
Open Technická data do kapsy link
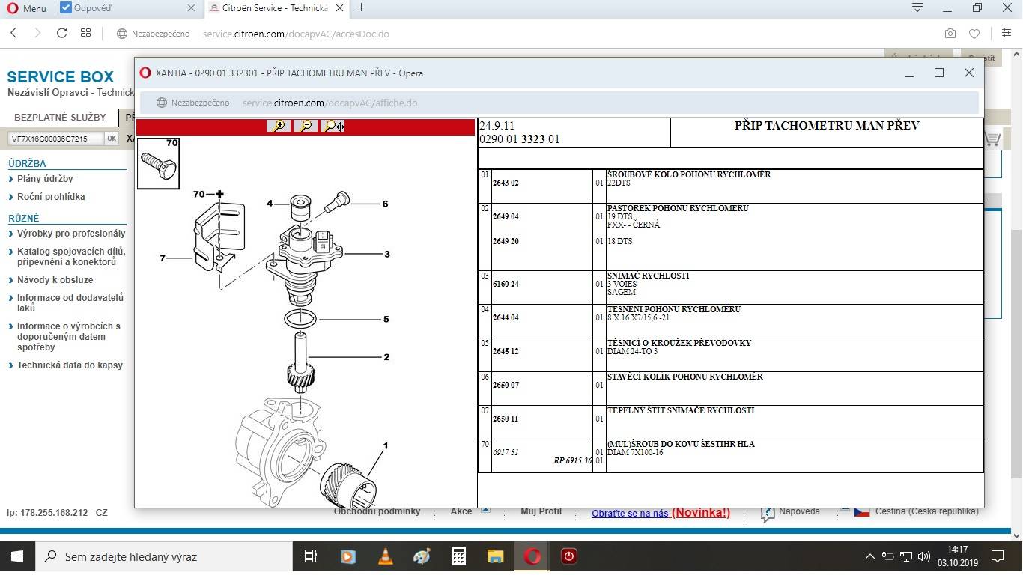(70, 365)
